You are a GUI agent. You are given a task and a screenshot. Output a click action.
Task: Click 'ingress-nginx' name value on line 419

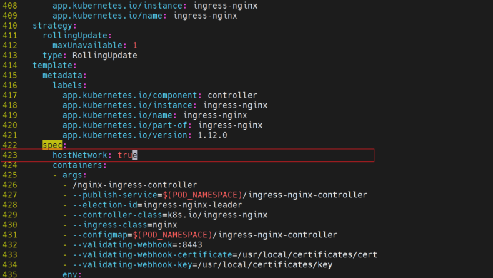215,115
